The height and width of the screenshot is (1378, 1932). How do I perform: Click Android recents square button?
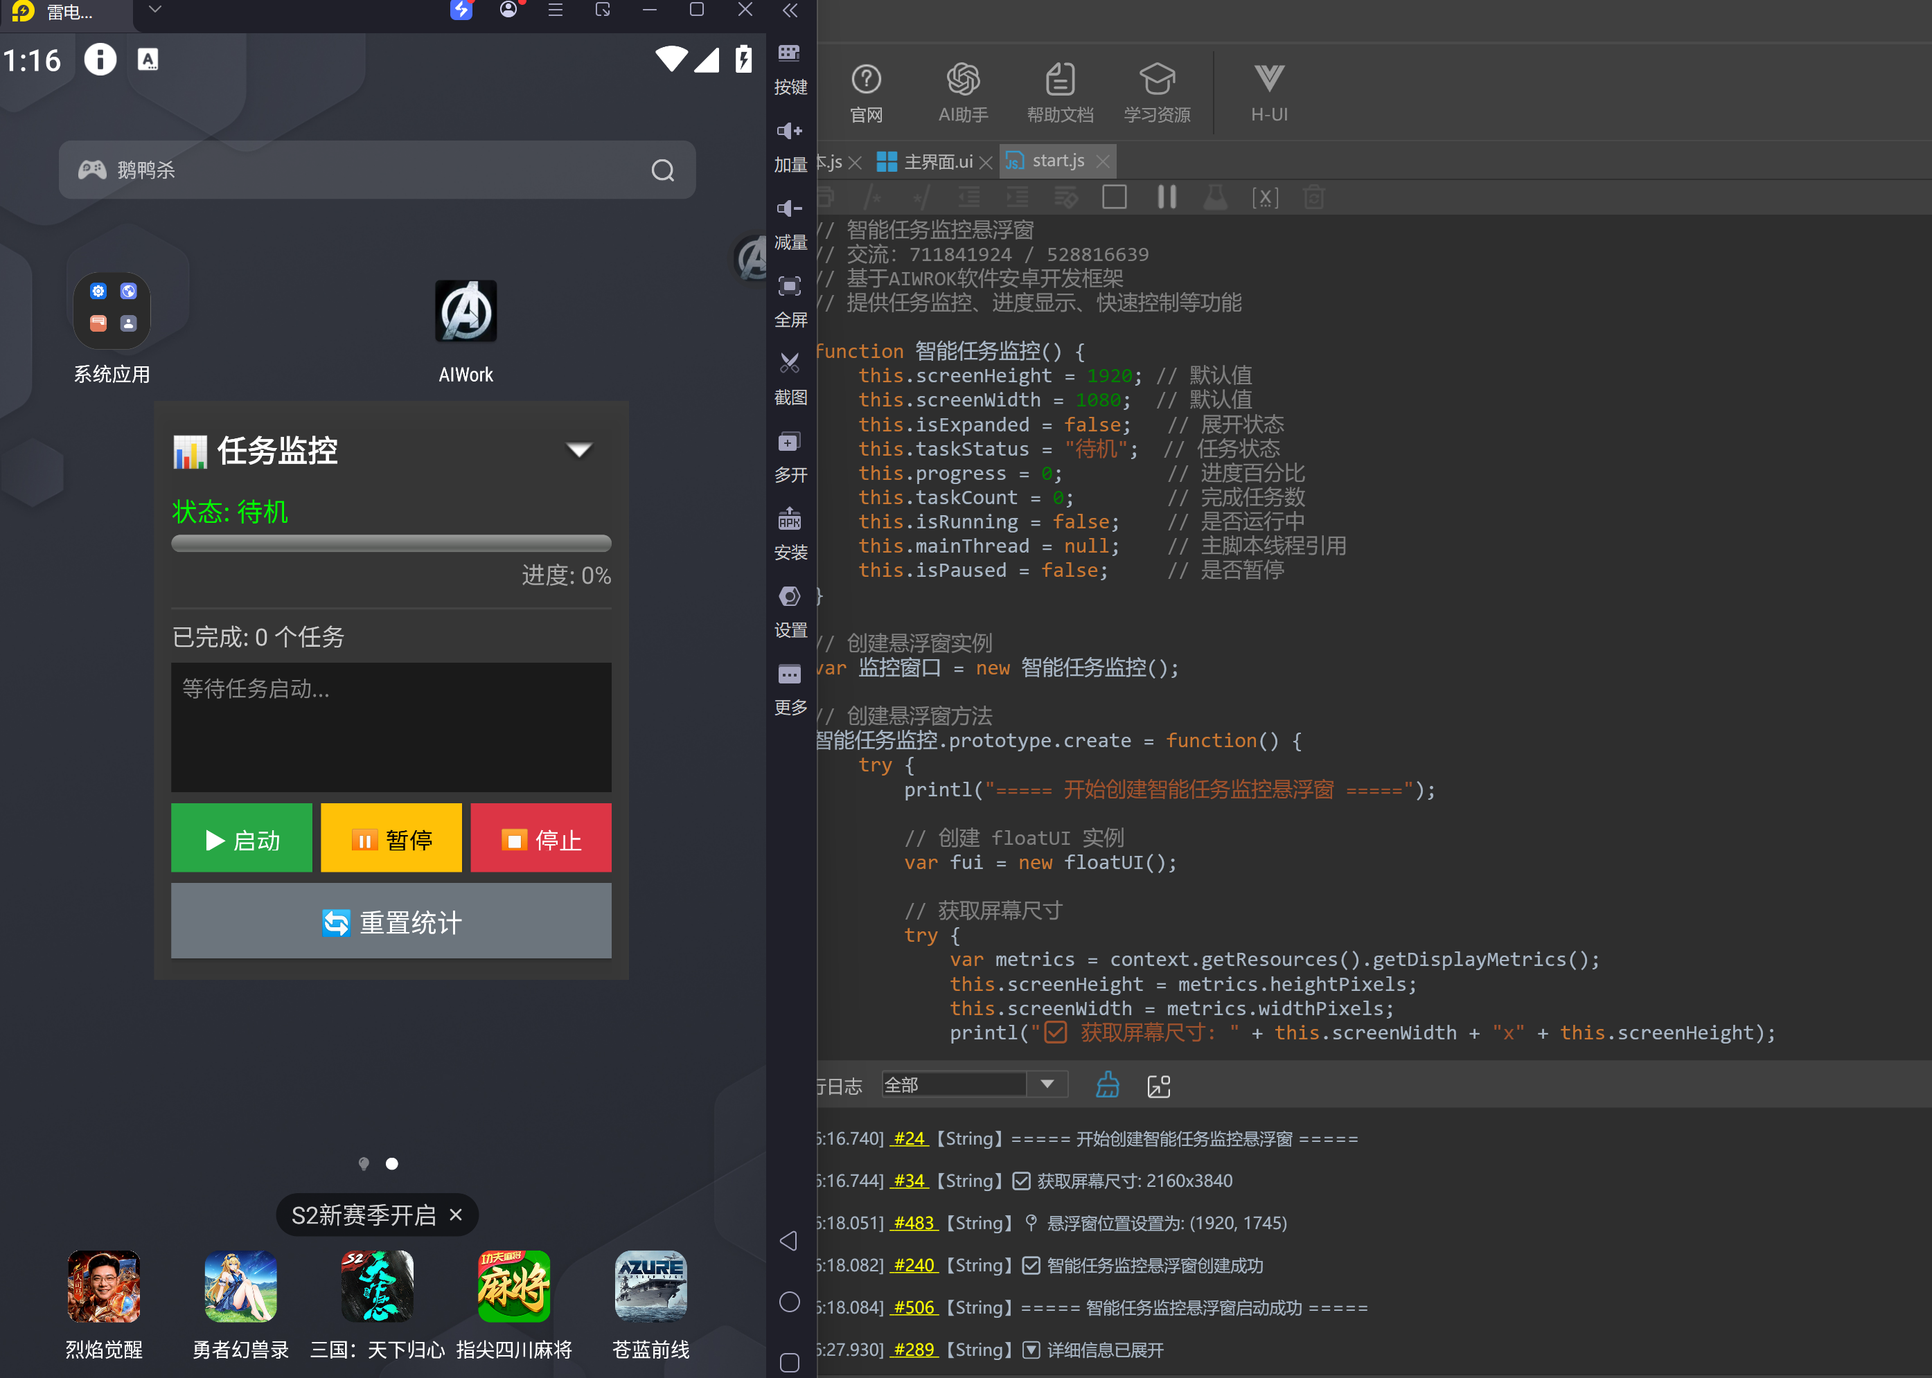[x=790, y=1363]
